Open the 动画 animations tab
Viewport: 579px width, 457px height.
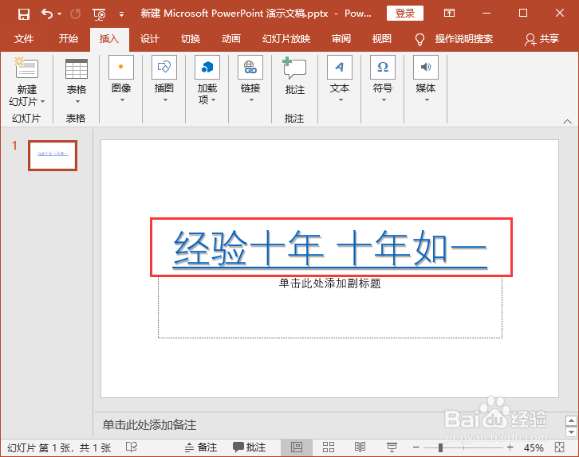pos(231,39)
